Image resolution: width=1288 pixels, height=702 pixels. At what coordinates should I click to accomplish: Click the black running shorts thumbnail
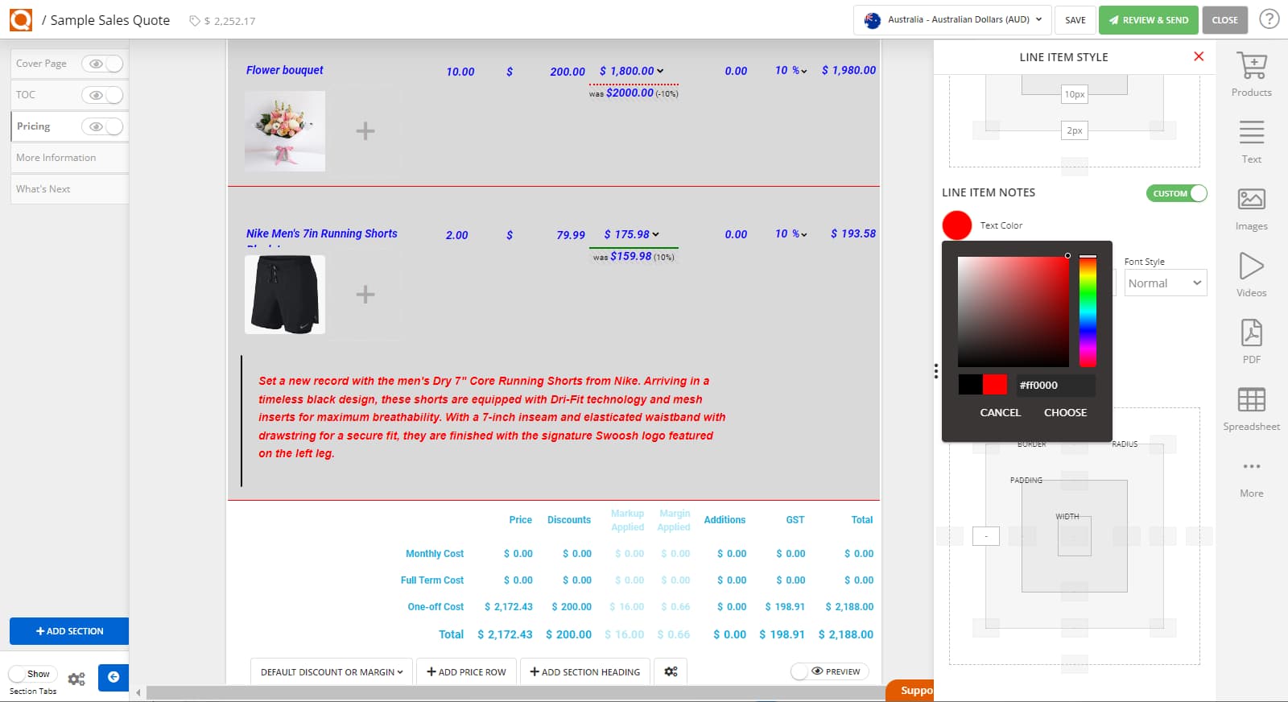pyautogui.click(x=285, y=295)
